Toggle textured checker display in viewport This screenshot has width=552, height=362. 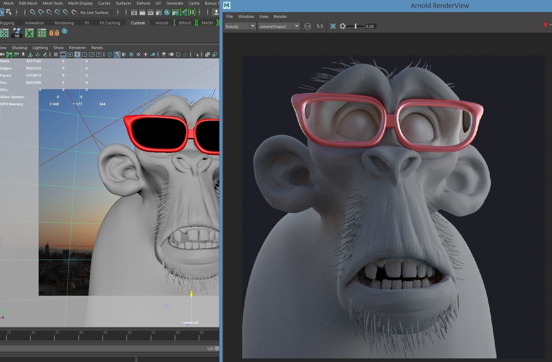(138, 54)
